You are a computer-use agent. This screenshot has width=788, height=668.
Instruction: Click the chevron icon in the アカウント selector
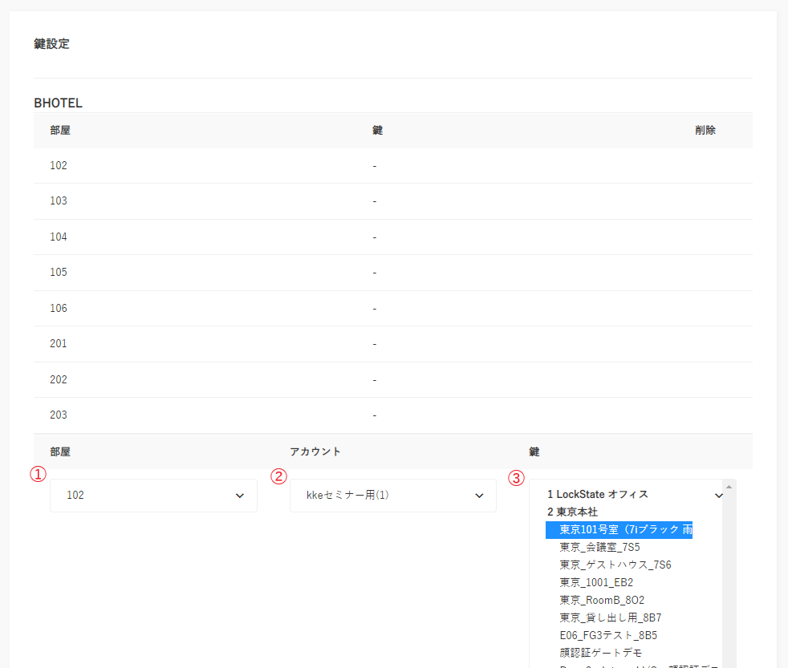479,496
